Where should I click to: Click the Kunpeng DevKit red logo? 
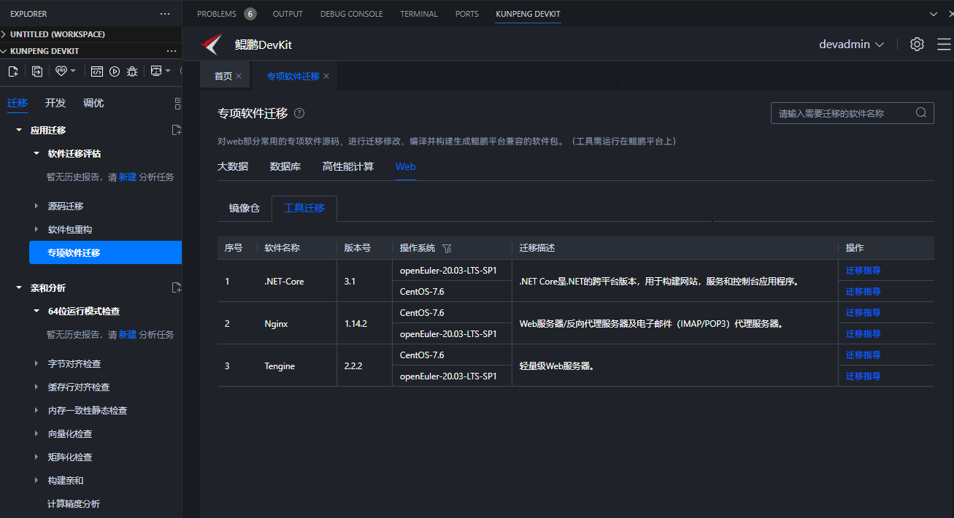pyautogui.click(x=212, y=45)
